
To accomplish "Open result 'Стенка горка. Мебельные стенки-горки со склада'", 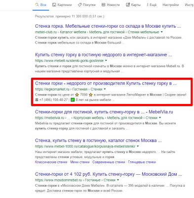I will 108,26.
